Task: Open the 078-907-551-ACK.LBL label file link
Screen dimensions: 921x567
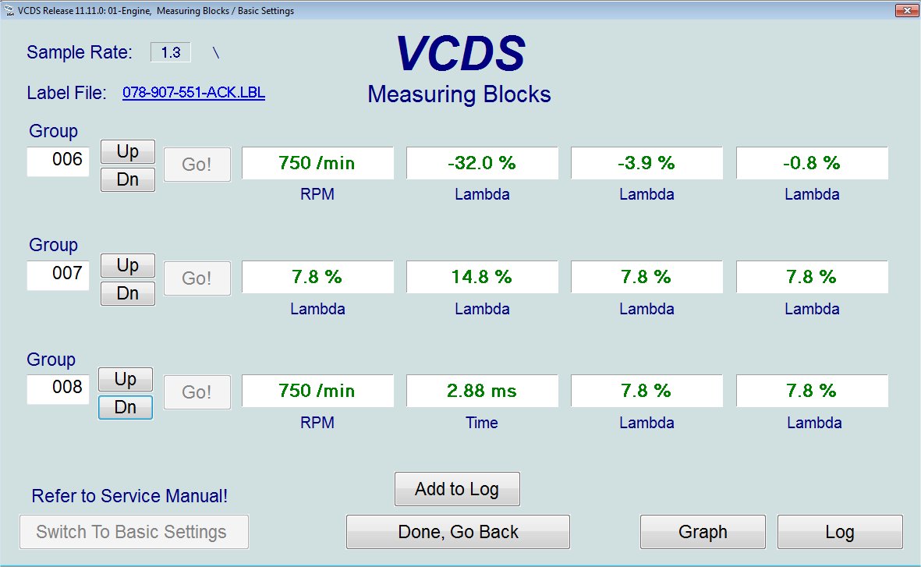Action: (194, 93)
